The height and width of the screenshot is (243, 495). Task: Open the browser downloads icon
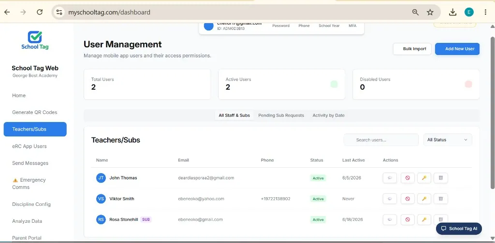coord(452,12)
